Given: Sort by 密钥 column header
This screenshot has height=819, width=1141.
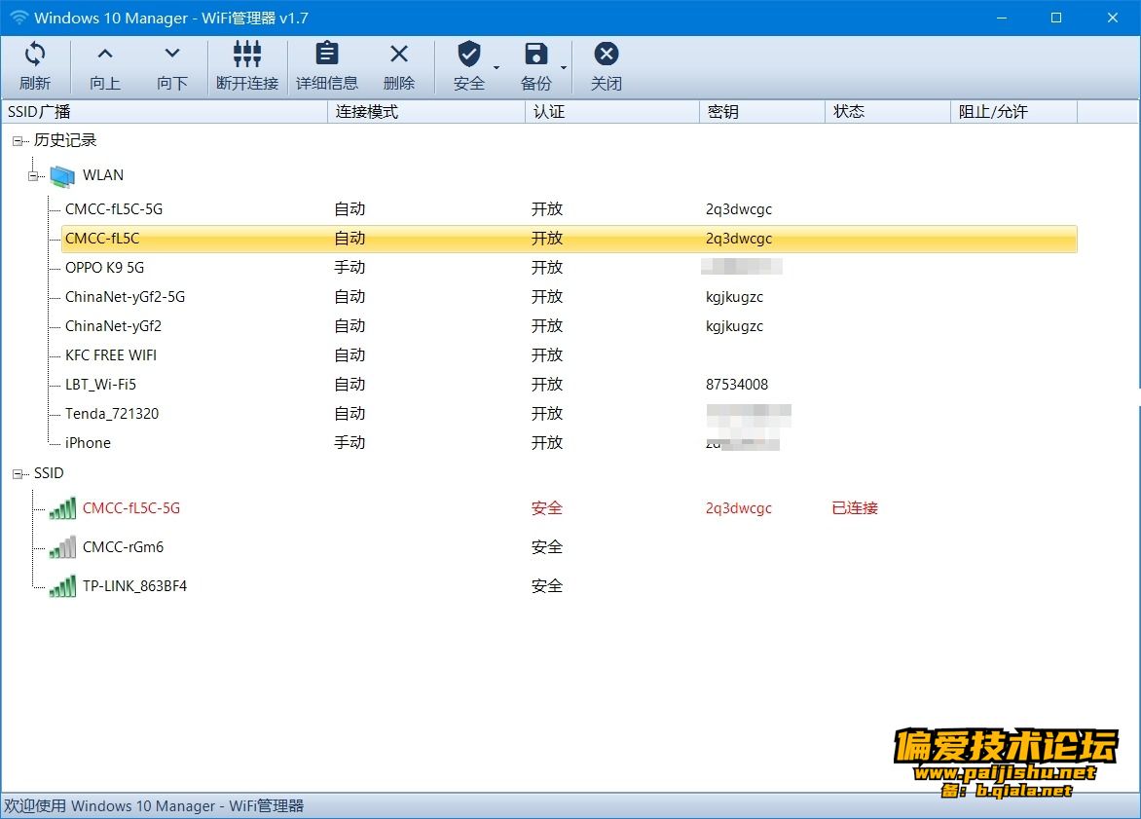Looking at the screenshot, I should pyautogui.click(x=762, y=111).
